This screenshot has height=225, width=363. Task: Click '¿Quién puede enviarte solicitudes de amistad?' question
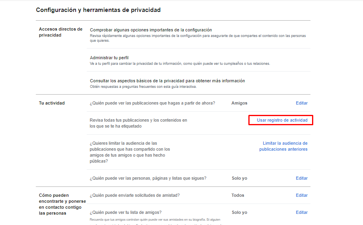135,195
